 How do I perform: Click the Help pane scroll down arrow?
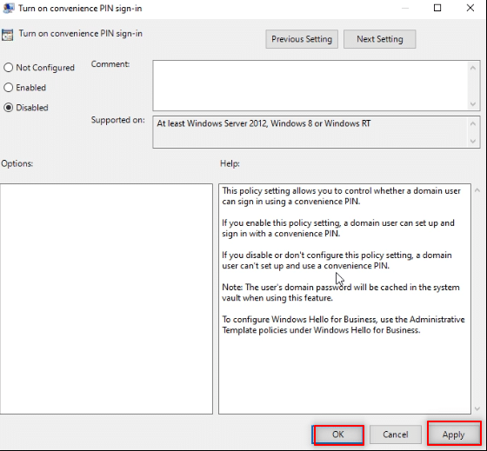click(x=477, y=409)
